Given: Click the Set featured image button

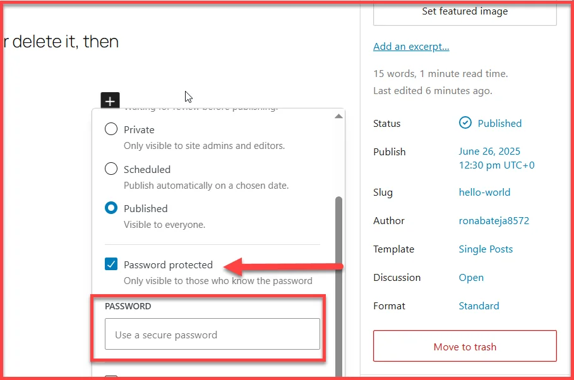Looking at the screenshot, I should (x=464, y=11).
